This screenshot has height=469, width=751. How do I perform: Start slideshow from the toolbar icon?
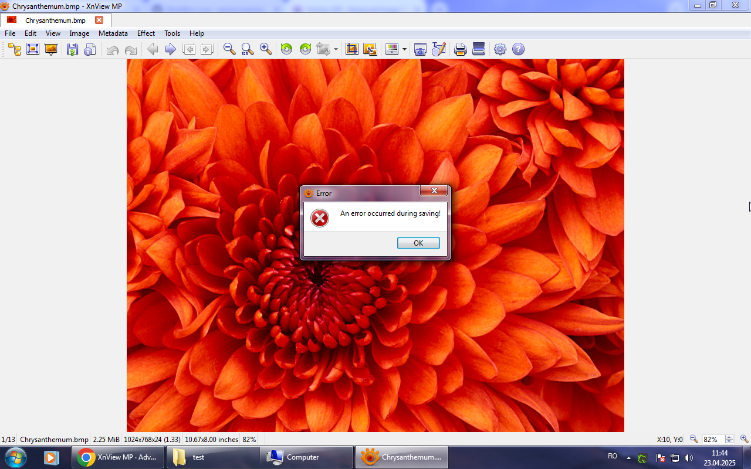tap(51, 49)
